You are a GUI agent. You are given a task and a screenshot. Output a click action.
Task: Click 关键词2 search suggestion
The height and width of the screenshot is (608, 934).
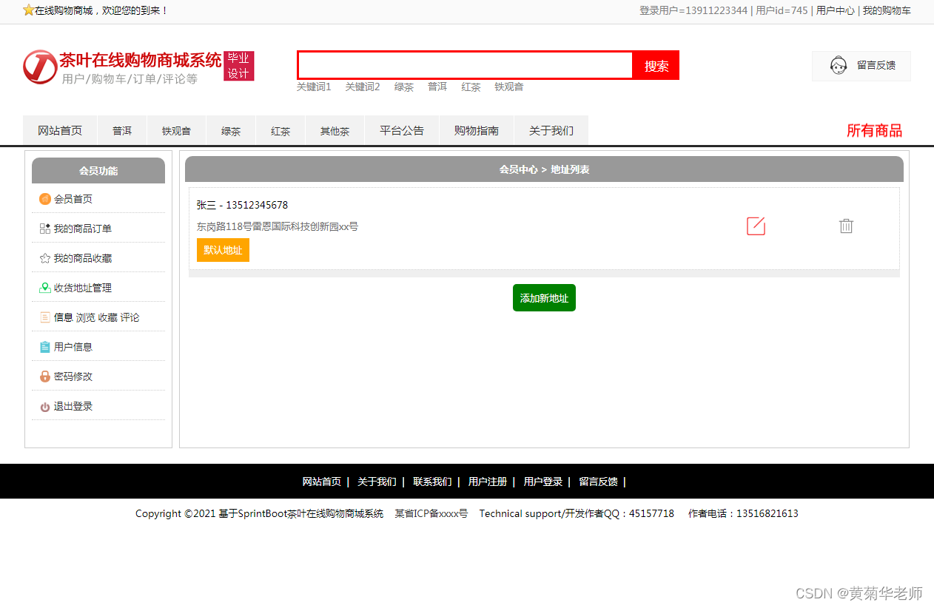[x=363, y=87]
